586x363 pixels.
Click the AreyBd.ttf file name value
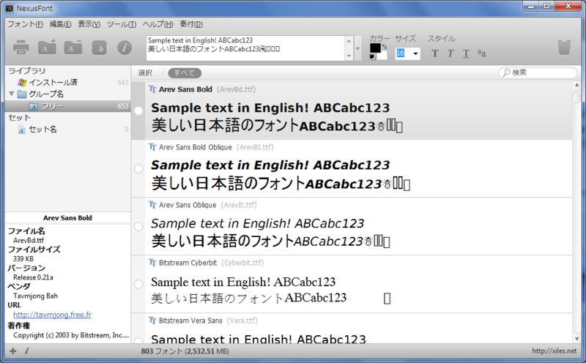(29, 241)
